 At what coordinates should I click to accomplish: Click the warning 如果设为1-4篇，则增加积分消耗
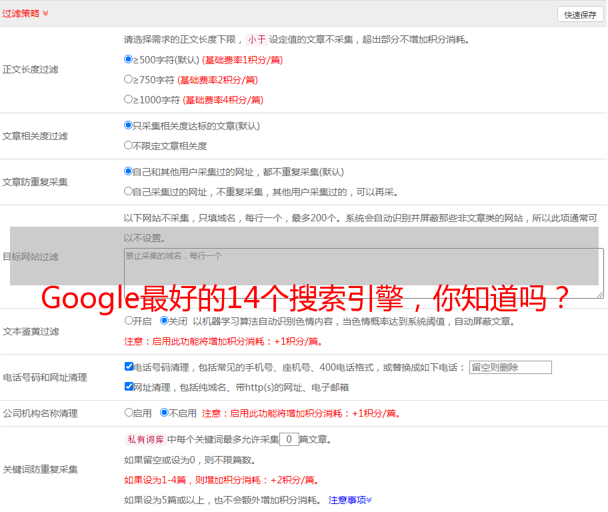coord(223,480)
